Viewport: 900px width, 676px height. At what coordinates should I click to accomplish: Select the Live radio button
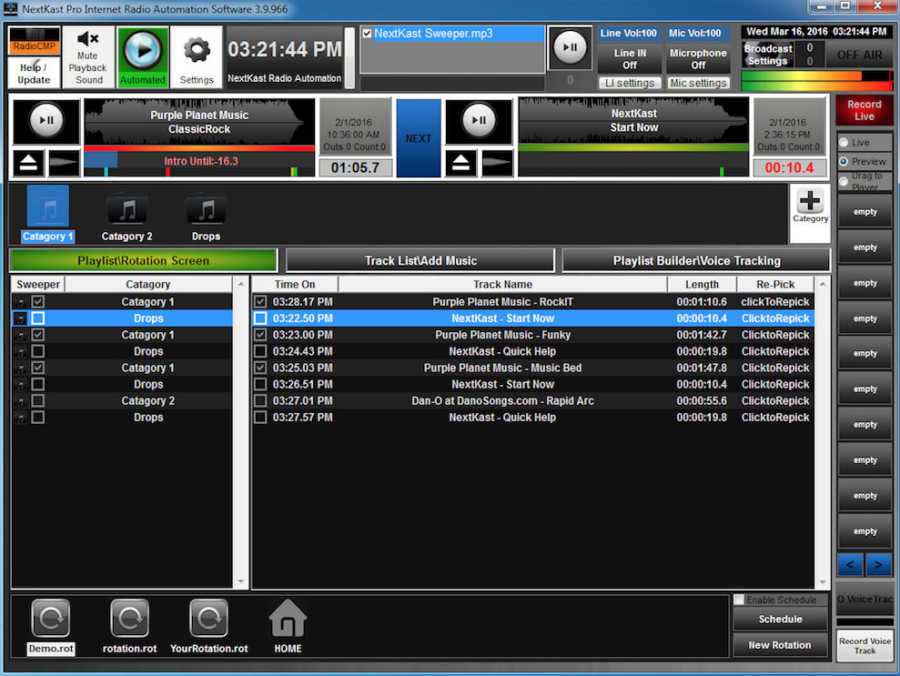(844, 143)
